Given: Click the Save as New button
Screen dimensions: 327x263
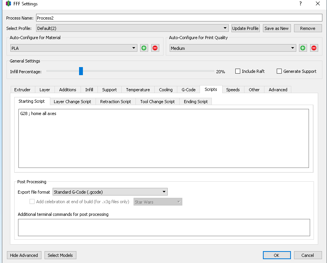Looking at the screenshot, I should pos(277,28).
